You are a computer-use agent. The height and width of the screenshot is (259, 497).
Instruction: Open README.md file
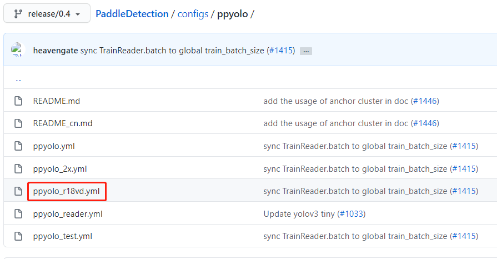[x=57, y=101]
